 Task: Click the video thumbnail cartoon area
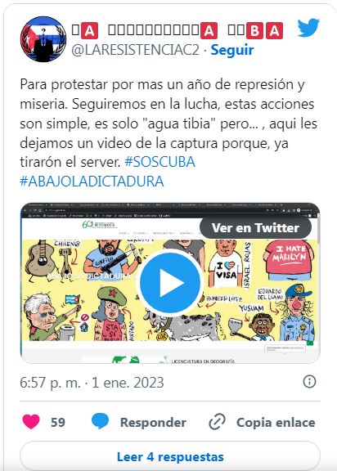(170, 289)
